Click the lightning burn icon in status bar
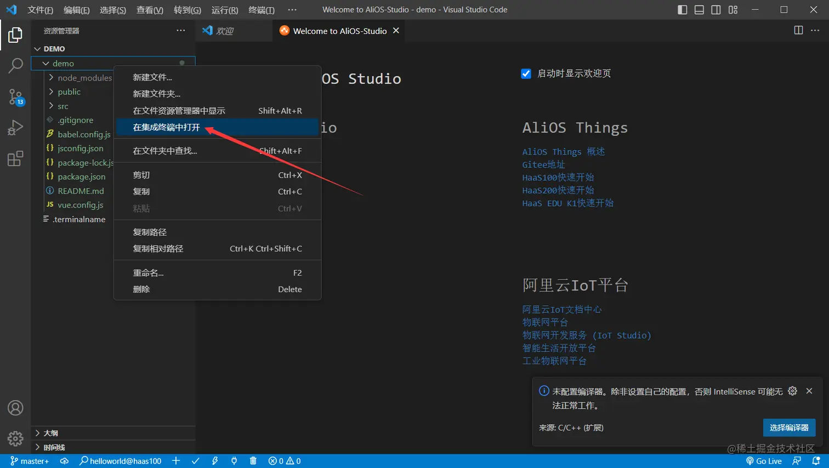 pyautogui.click(x=215, y=461)
